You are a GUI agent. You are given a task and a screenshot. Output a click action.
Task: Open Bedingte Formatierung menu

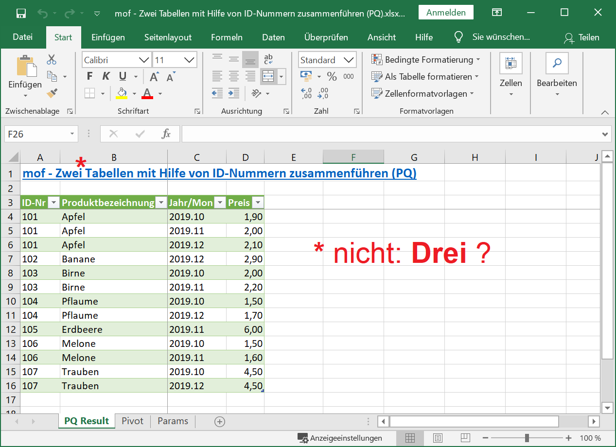425,60
